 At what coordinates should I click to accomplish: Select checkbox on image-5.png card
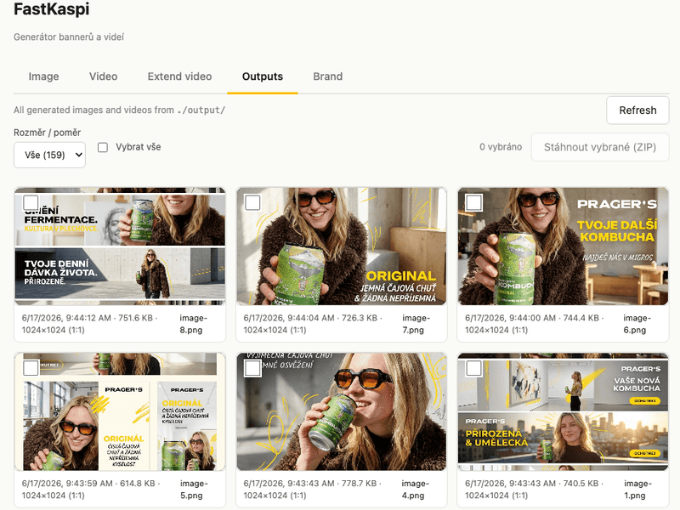[31, 368]
